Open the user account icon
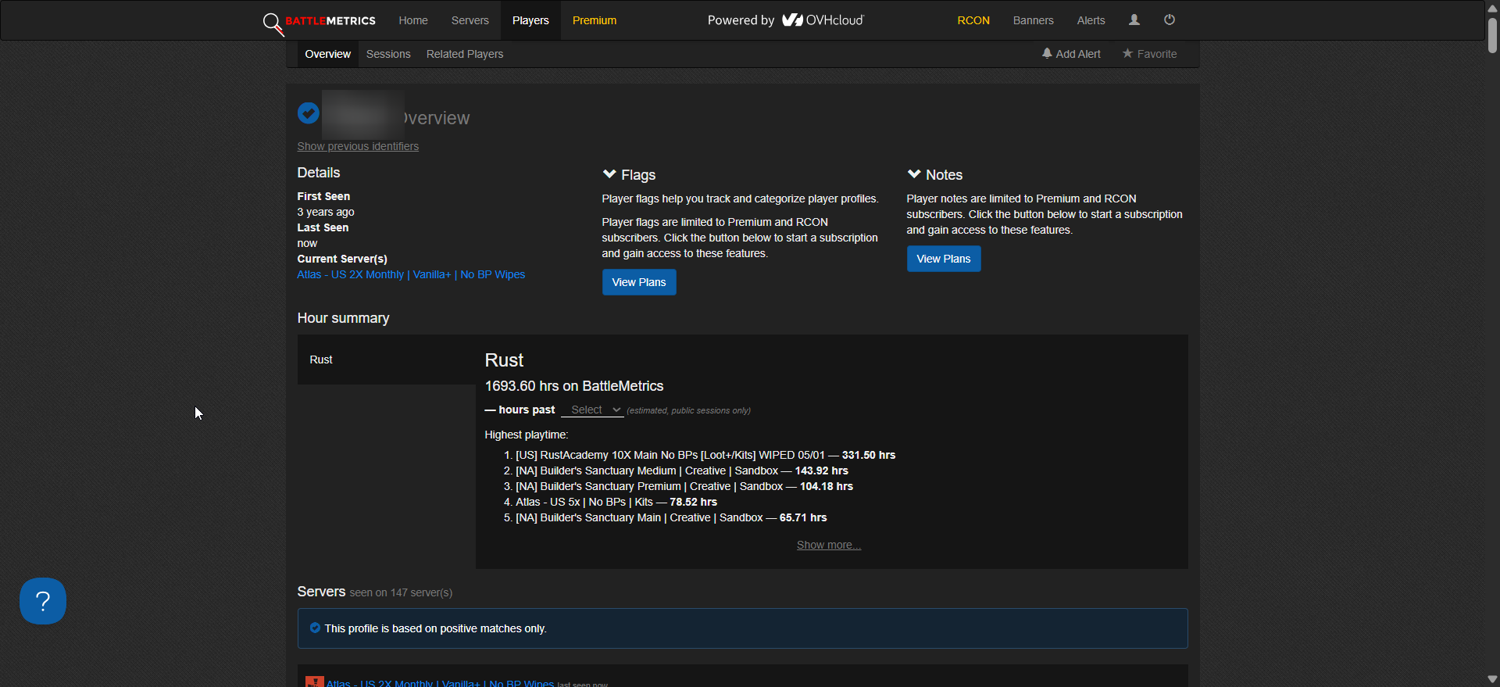This screenshot has width=1500, height=687. [x=1134, y=20]
